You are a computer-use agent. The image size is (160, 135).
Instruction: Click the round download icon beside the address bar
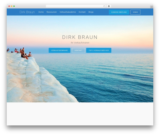pos(109,6)
